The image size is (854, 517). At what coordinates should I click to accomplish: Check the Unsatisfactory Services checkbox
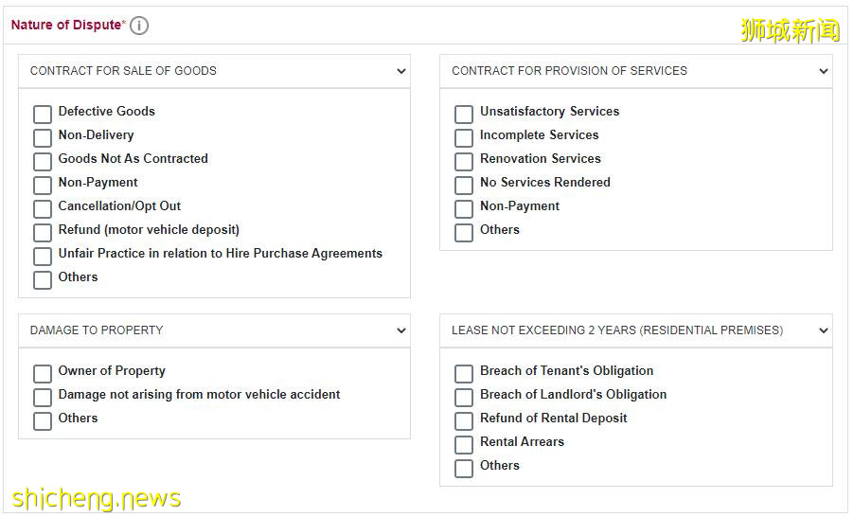pyautogui.click(x=464, y=115)
